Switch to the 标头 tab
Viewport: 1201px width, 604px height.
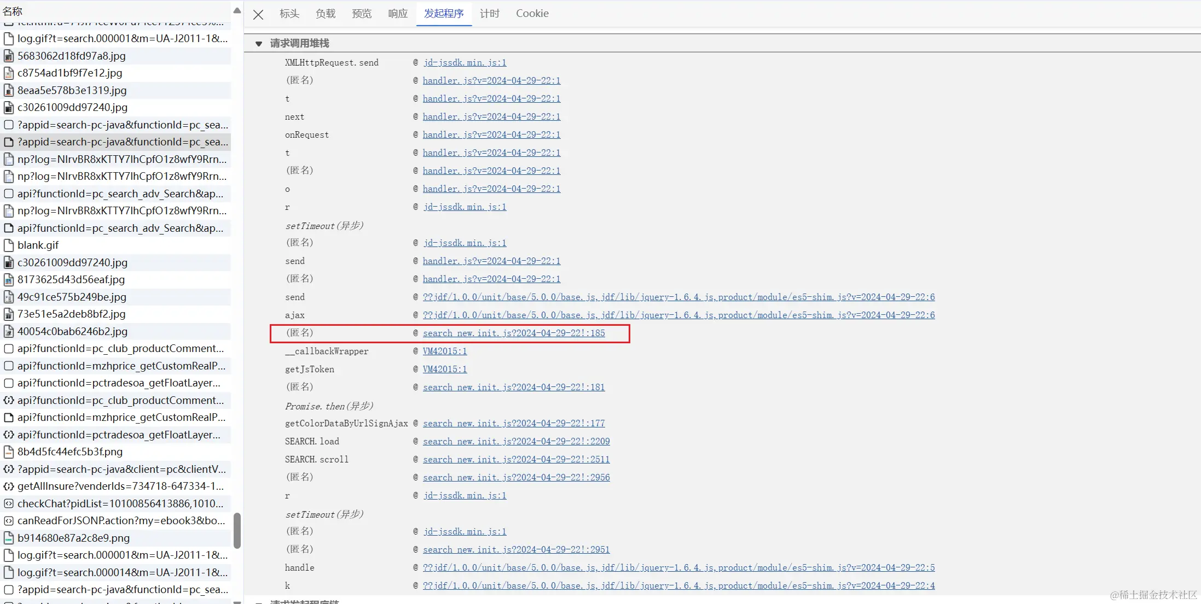pos(289,13)
